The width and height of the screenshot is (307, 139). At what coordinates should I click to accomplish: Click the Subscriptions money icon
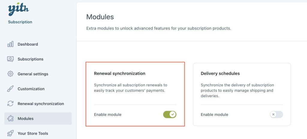tap(10, 59)
